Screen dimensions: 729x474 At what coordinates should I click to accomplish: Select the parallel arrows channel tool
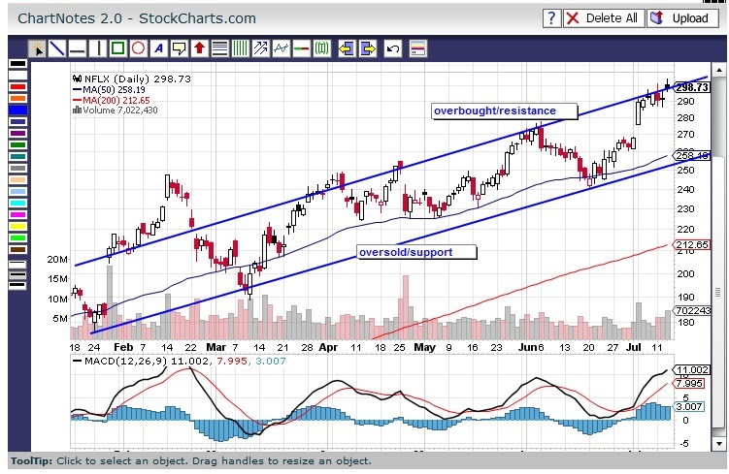tap(260, 48)
